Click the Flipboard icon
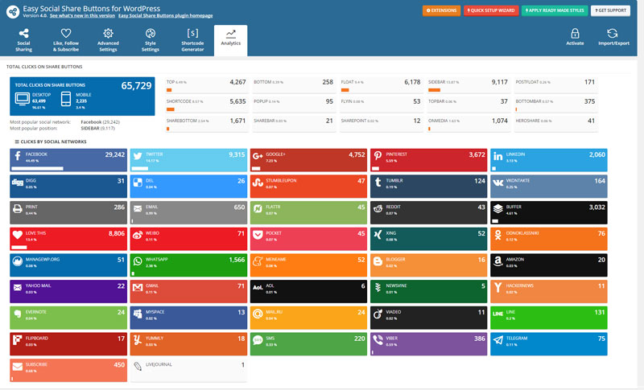 (x=17, y=339)
